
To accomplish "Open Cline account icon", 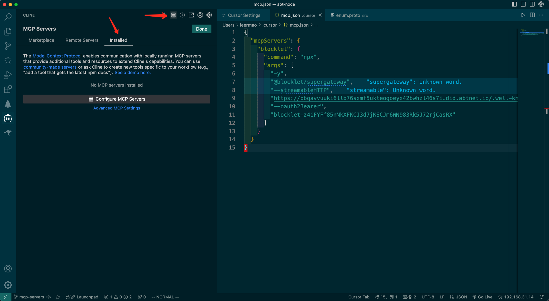I will click(x=200, y=15).
